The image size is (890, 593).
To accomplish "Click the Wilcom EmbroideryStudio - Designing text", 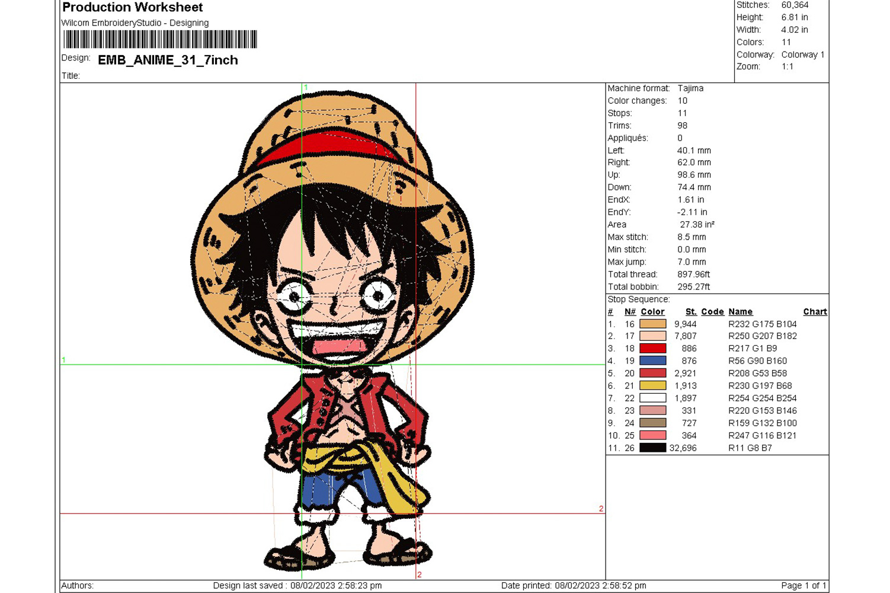I will 135,23.
